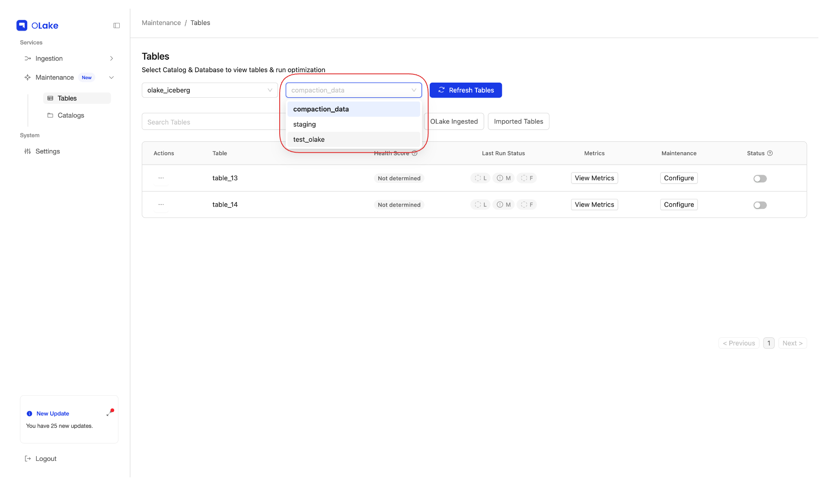View Metrics for table_13
Viewport: 827px width, 486px height.
(x=594, y=178)
